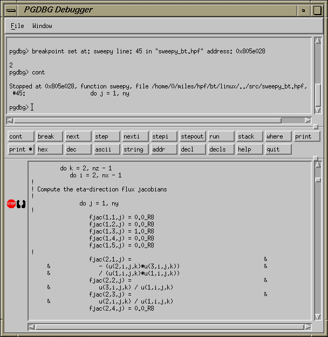The height and width of the screenshot is (337, 328).
Task: Click in the pgdbg command prompt area
Action: coord(162,107)
